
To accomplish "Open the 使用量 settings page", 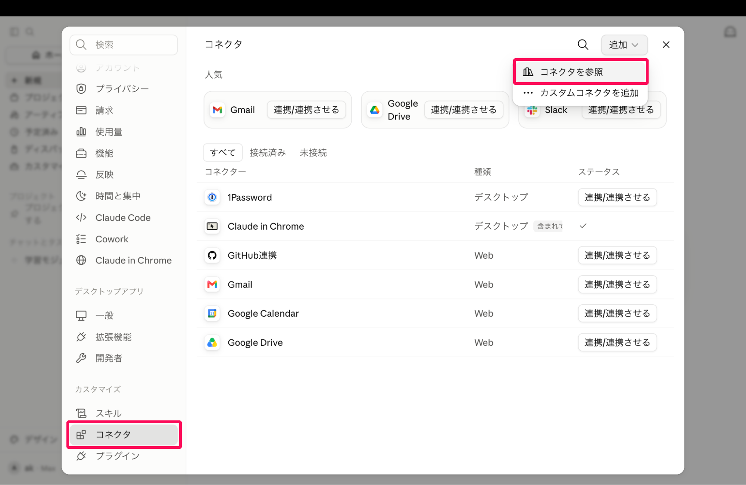I will 124,132.
